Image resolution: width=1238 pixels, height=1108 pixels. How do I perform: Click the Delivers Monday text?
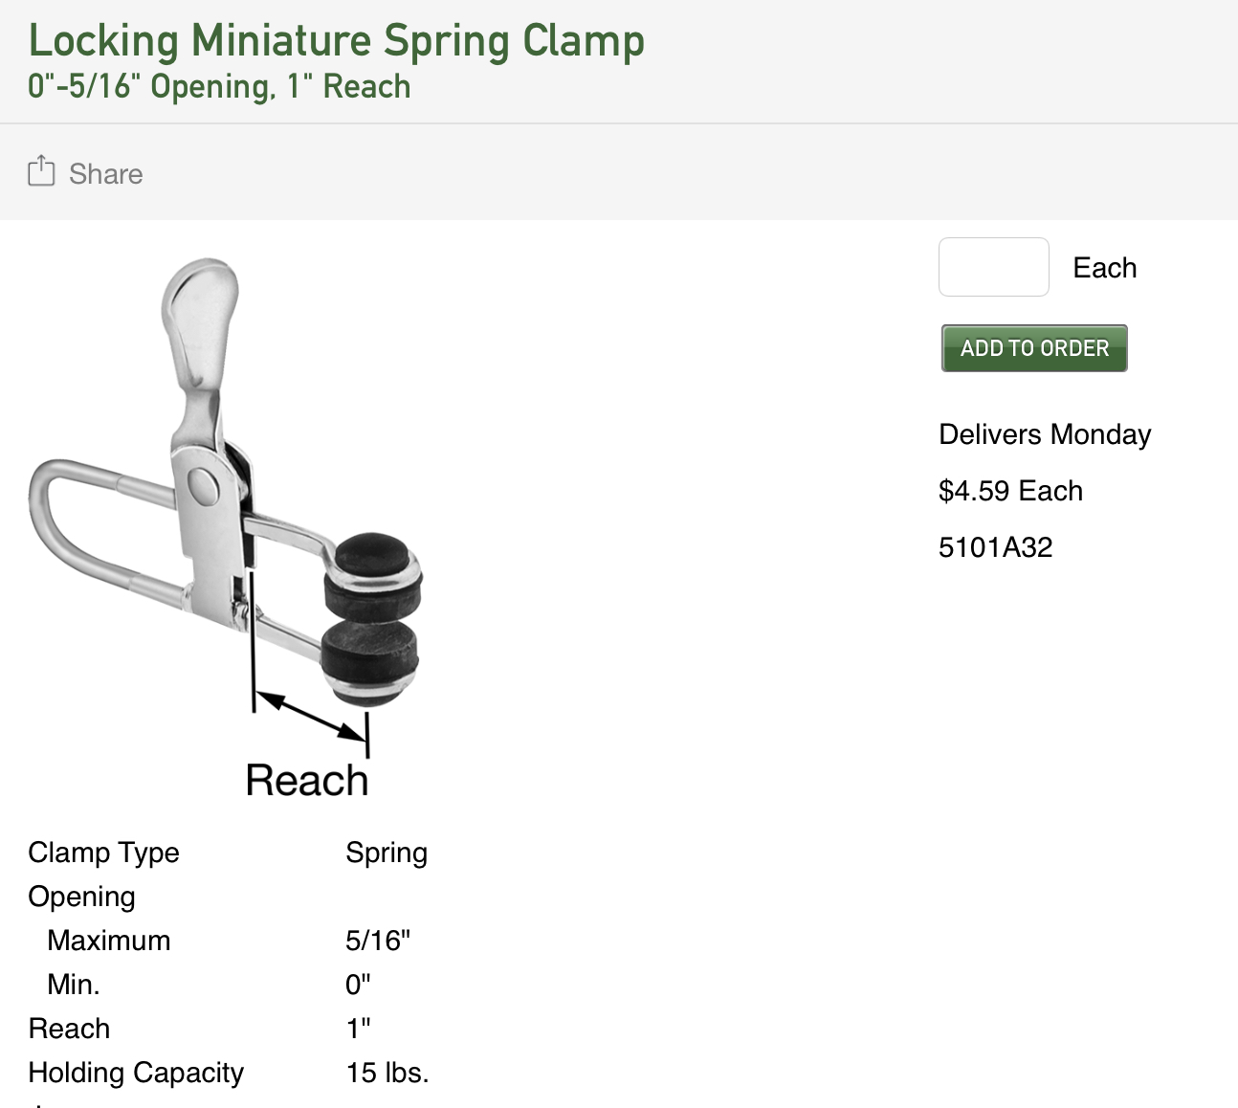(x=1045, y=434)
